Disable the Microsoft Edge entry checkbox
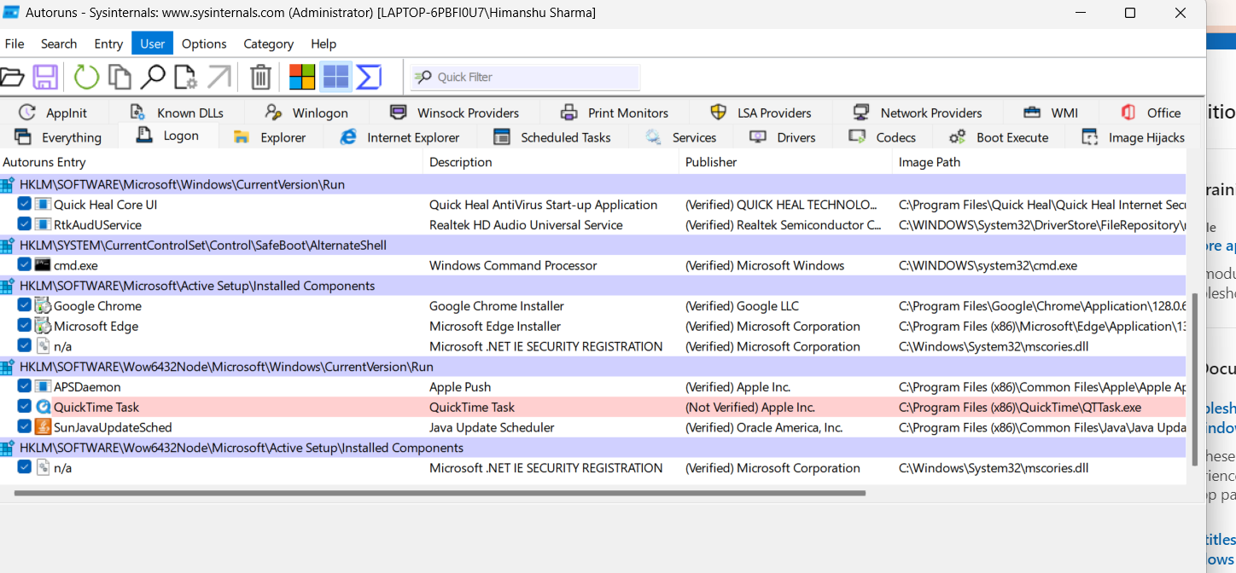 (24, 326)
